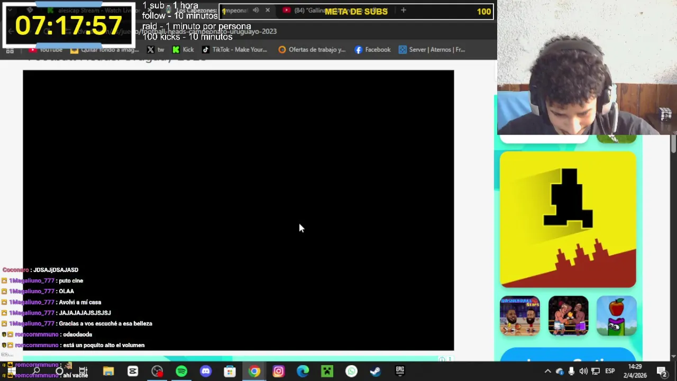This screenshot has height=381, width=677.
Task: Switch to Google Chrome in the taskbar
Action: 254,371
